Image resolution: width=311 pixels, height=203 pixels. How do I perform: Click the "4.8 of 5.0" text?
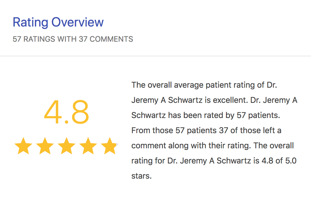point(279,161)
